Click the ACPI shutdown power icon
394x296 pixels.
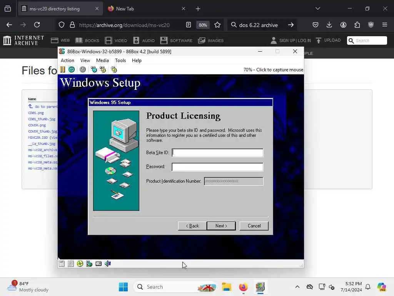coord(83,69)
